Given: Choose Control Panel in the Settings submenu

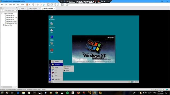Looking at the screenshot, I should pos(69,67).
